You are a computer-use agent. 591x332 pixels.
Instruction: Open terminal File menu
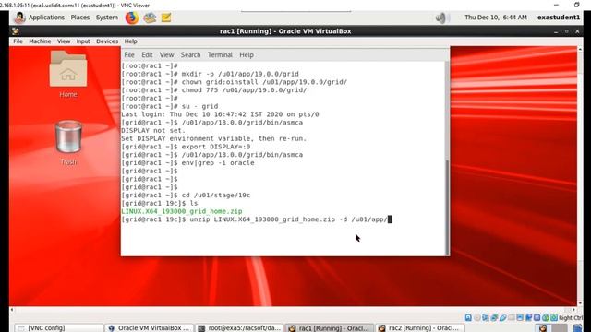(129, 55)
